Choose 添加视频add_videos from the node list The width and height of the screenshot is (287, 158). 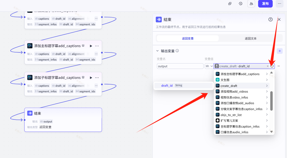point(234,92)
